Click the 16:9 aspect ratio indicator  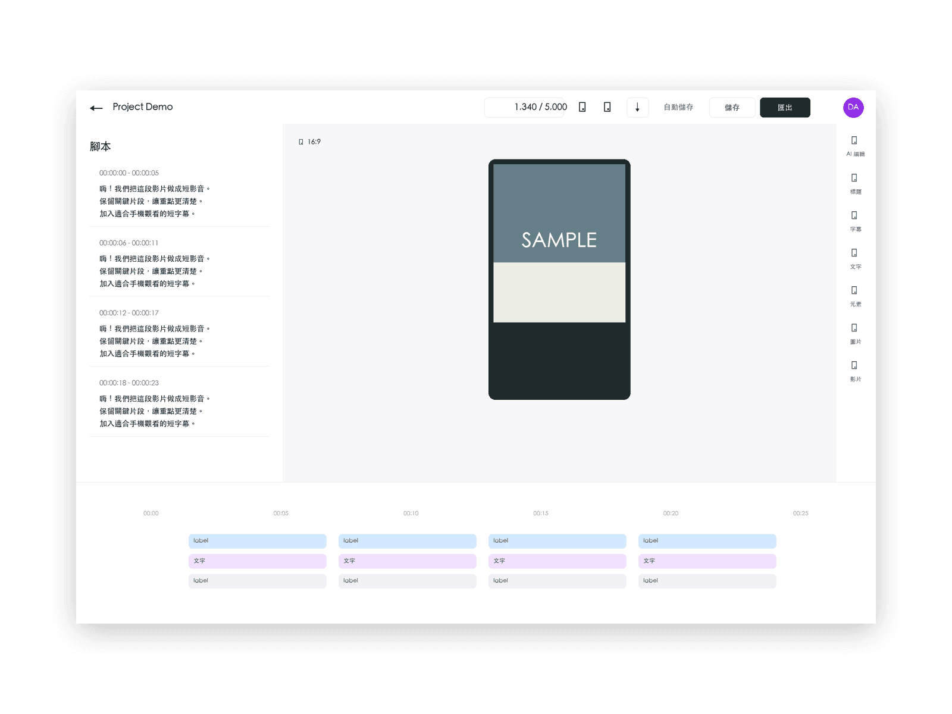tap(309, 142)
